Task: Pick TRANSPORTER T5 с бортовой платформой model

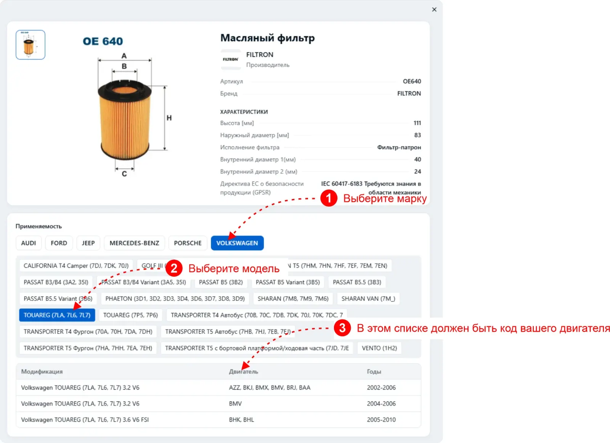Action: 257,348
